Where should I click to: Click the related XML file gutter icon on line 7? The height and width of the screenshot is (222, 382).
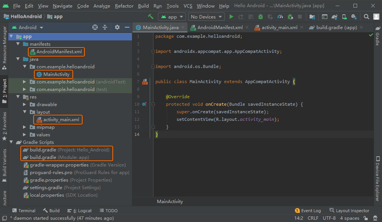[x=145, y=82]
